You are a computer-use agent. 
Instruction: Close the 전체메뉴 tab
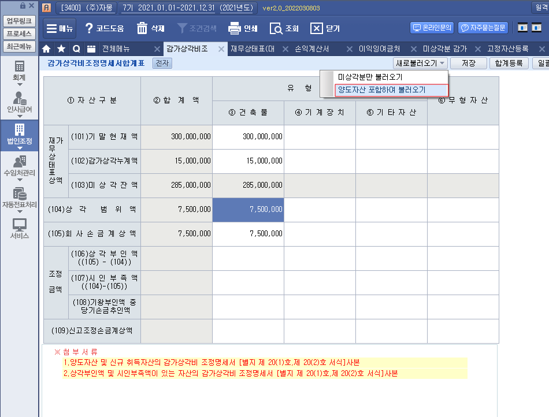pyautogui.click(x=157, y=49)
